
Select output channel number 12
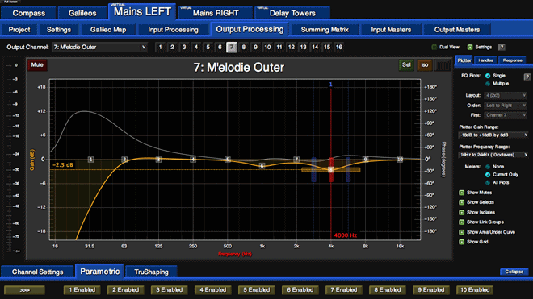[292, 48]
